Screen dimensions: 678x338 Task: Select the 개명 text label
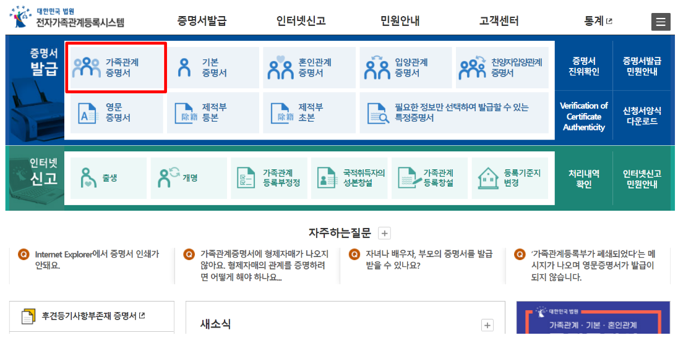point(190,178)
